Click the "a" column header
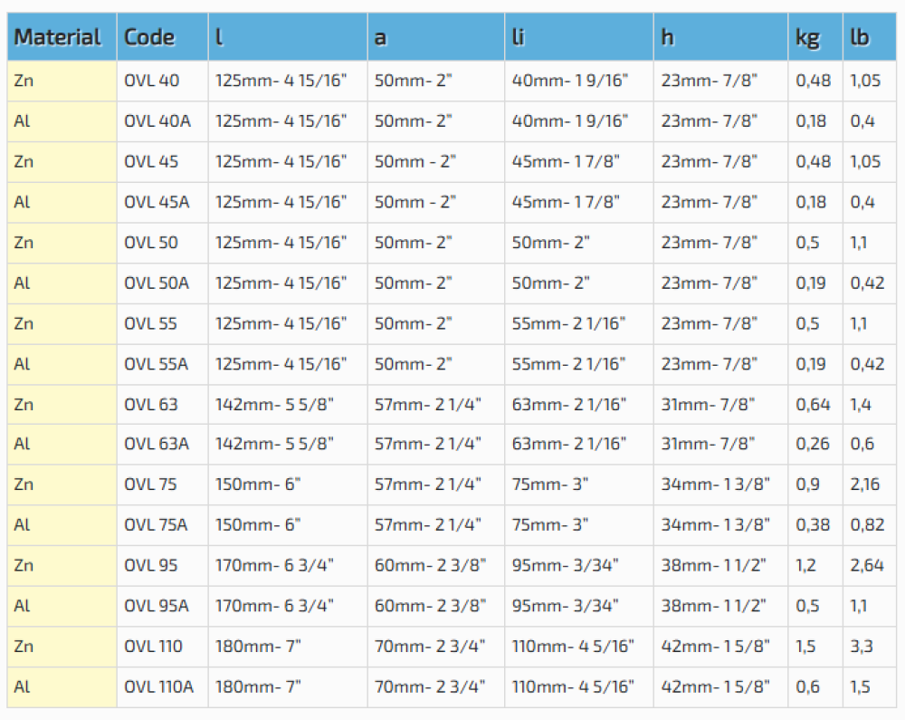This screenshot has width=905, height=720. click(381, 38)
